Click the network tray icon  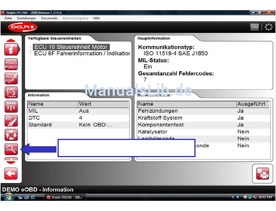tap(250, 197)
